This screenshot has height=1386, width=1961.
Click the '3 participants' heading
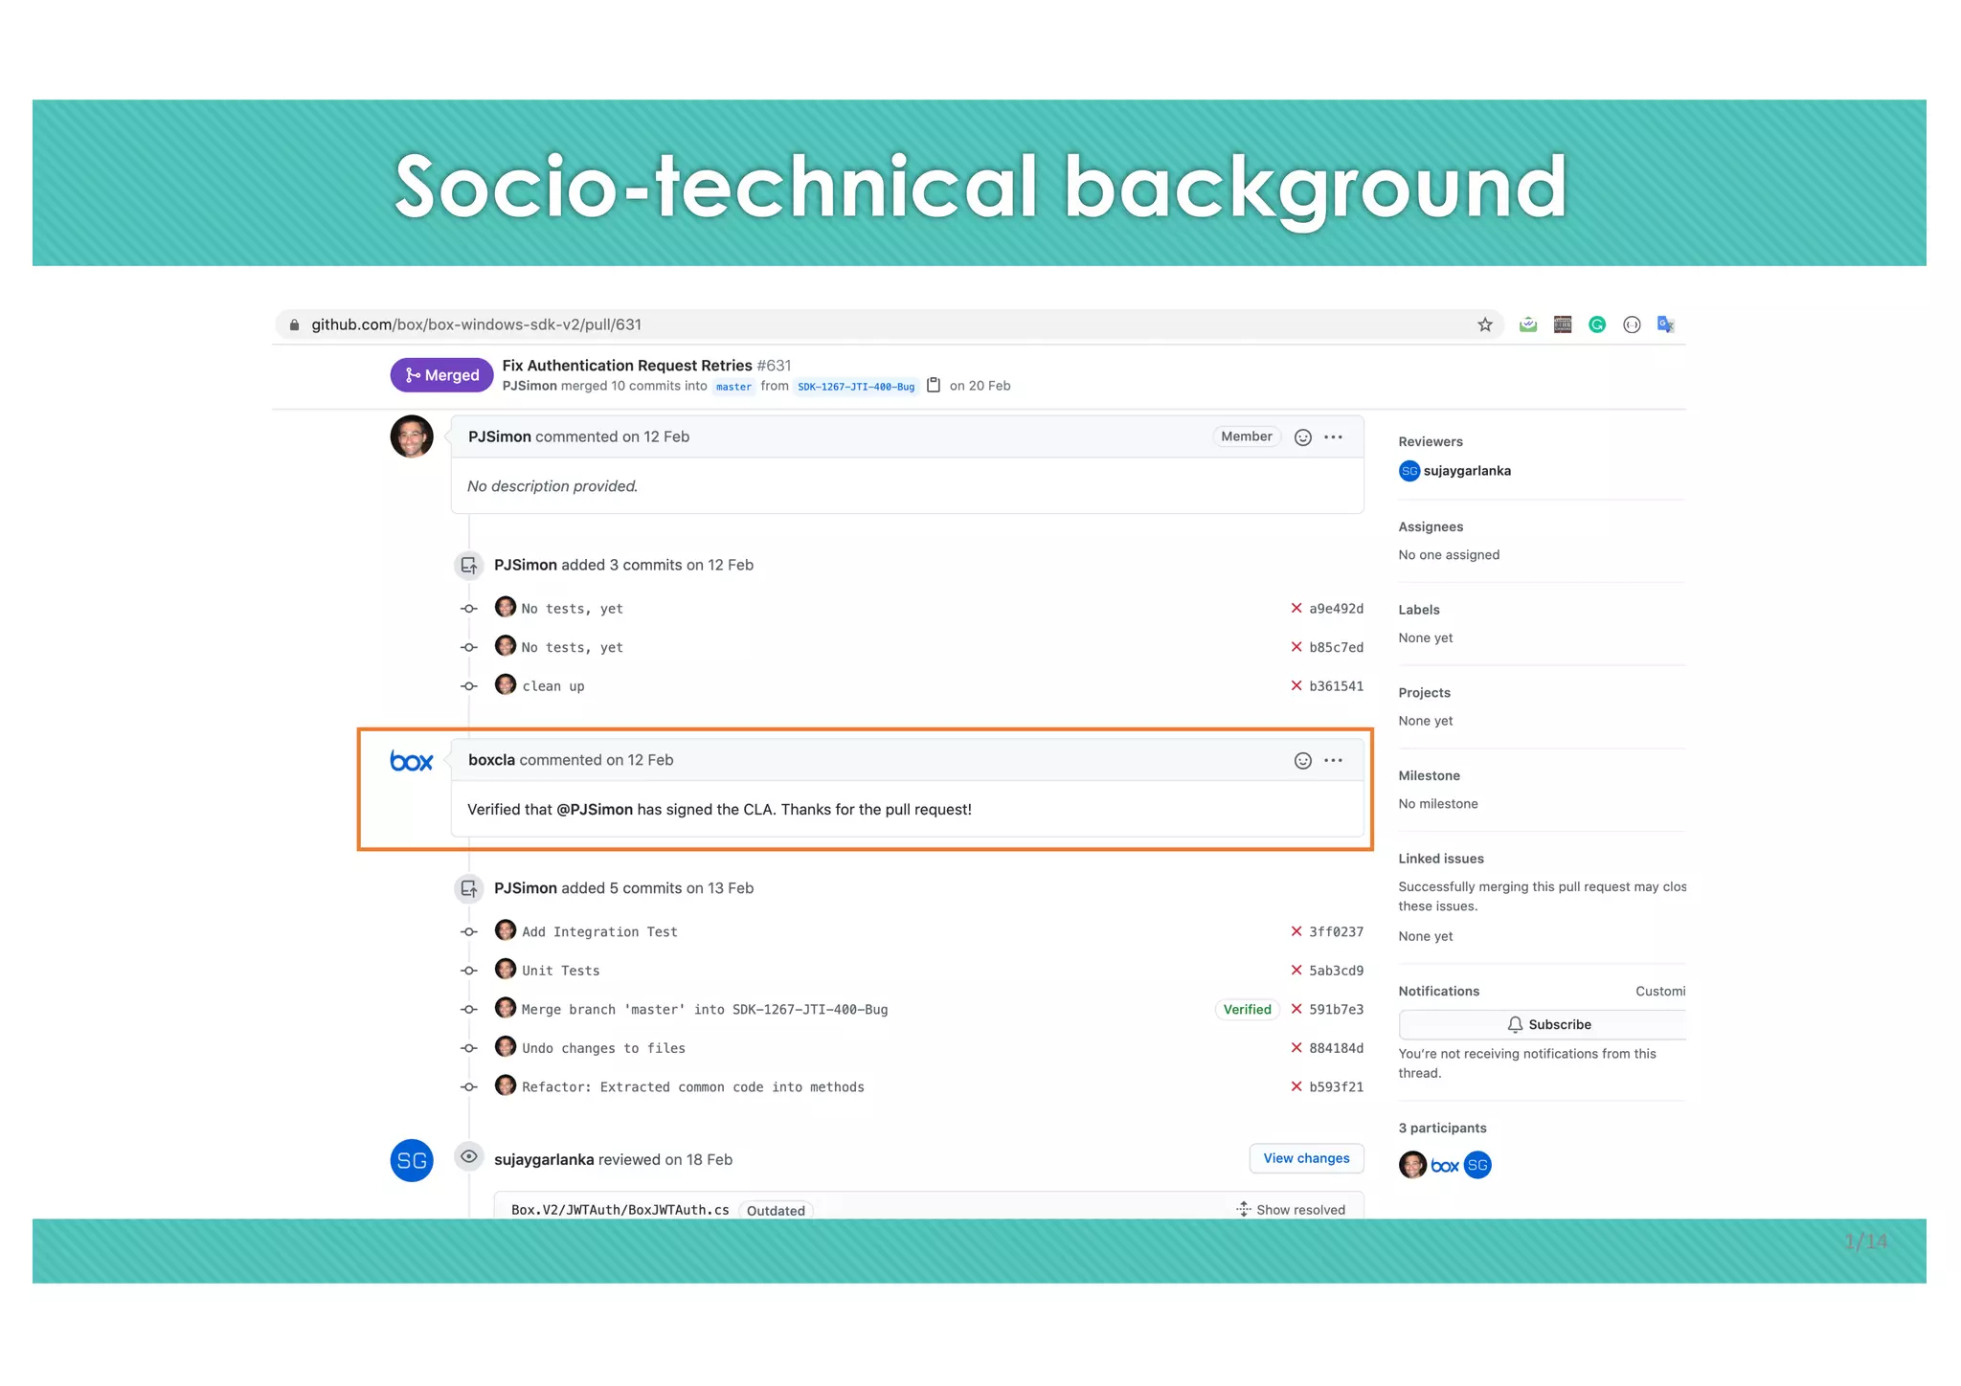pyautogui.click(x=1442, y=1129)
